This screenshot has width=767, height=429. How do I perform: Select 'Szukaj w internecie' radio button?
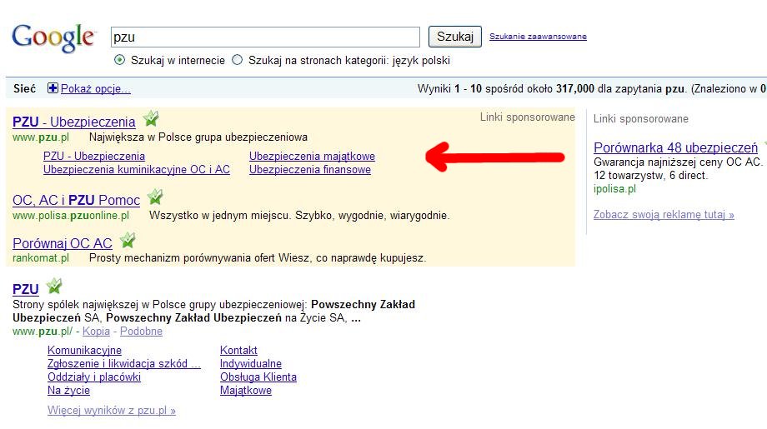pos(119,60)
